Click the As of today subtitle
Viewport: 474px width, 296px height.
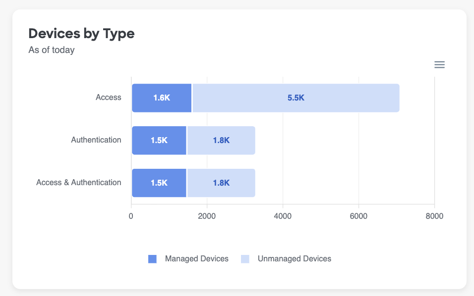click(x=52, y=50)
